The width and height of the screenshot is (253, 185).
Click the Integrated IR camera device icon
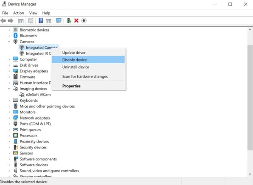pos(22,53)
